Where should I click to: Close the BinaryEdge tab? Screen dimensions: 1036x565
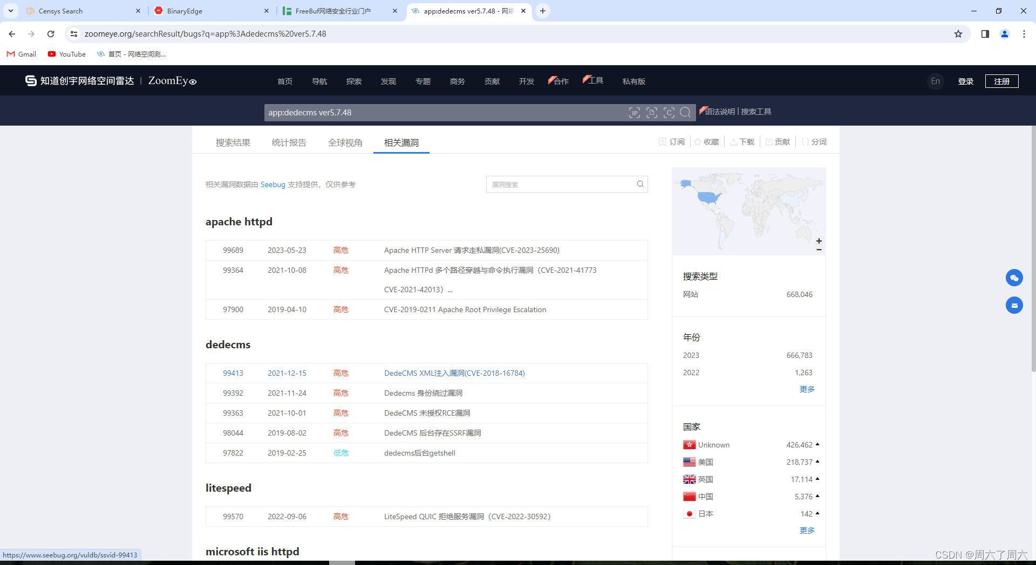click(267, 11)
